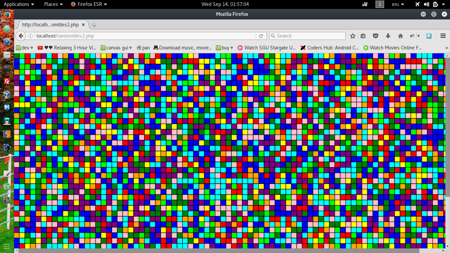Go to the Firefox home page
This screenshot has height=253, width=450.
400,36
